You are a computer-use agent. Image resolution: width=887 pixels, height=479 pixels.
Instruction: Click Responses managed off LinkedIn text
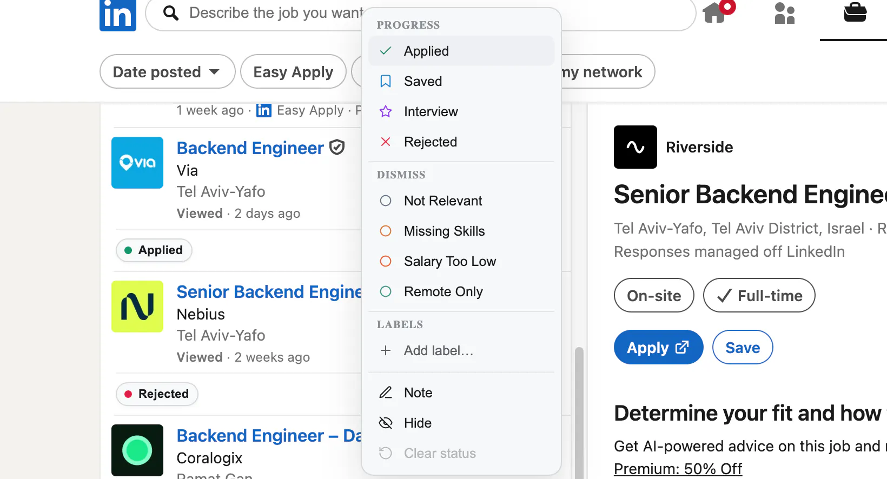(x=729, y=251)
